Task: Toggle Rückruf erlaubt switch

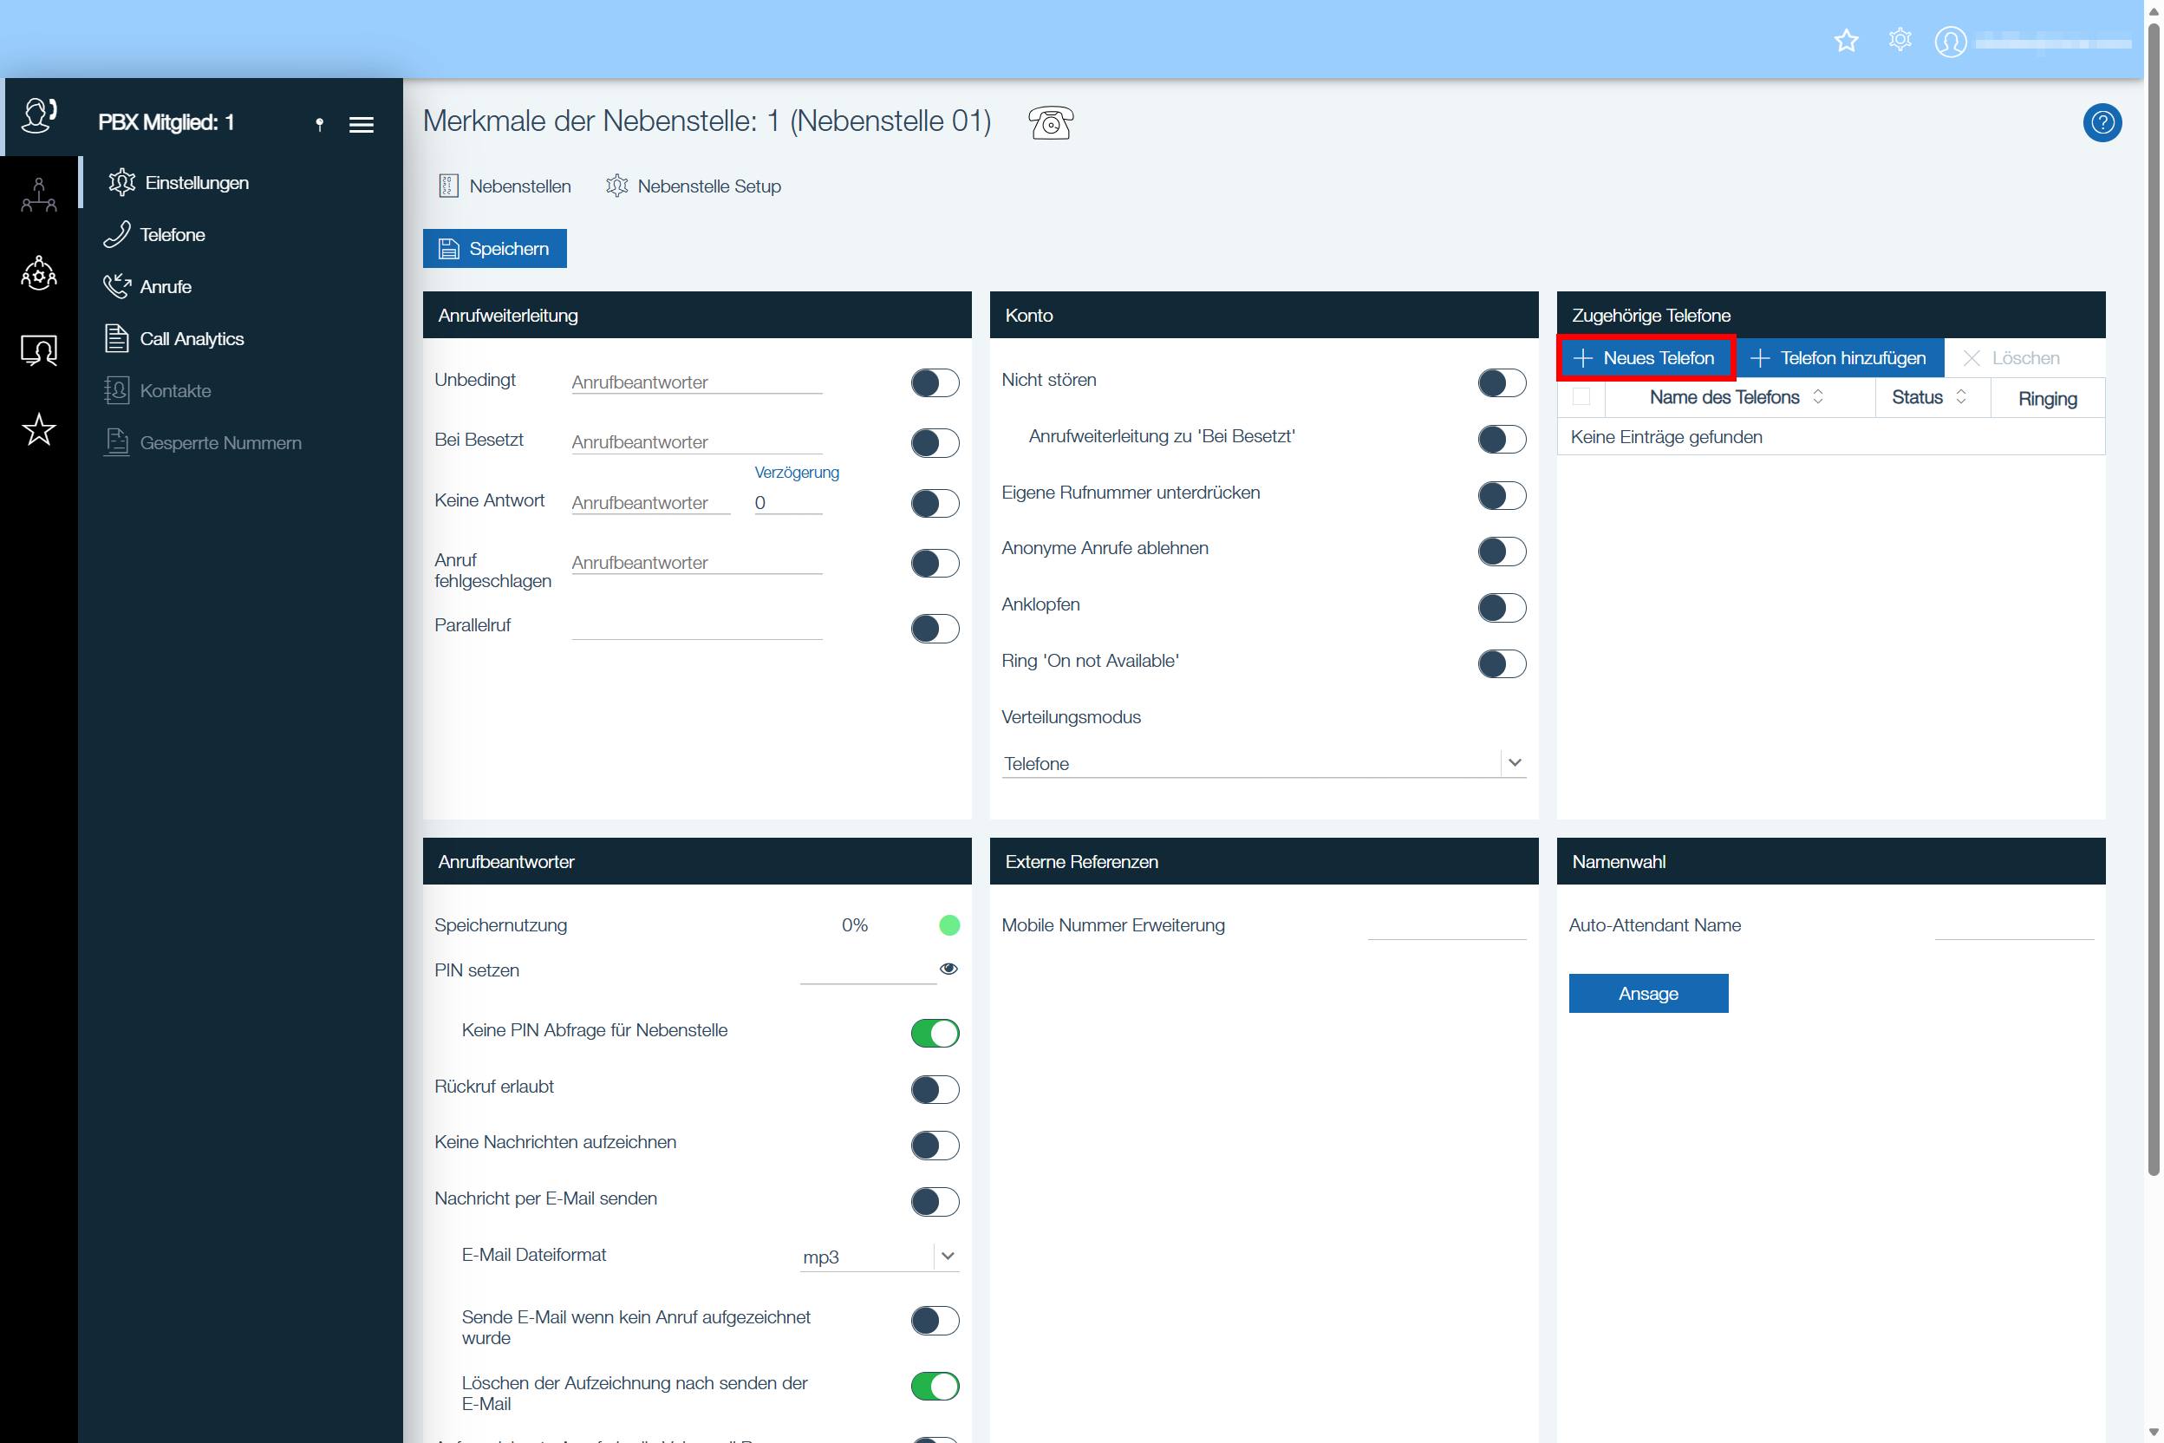Action: click(x=935, y=1088)
